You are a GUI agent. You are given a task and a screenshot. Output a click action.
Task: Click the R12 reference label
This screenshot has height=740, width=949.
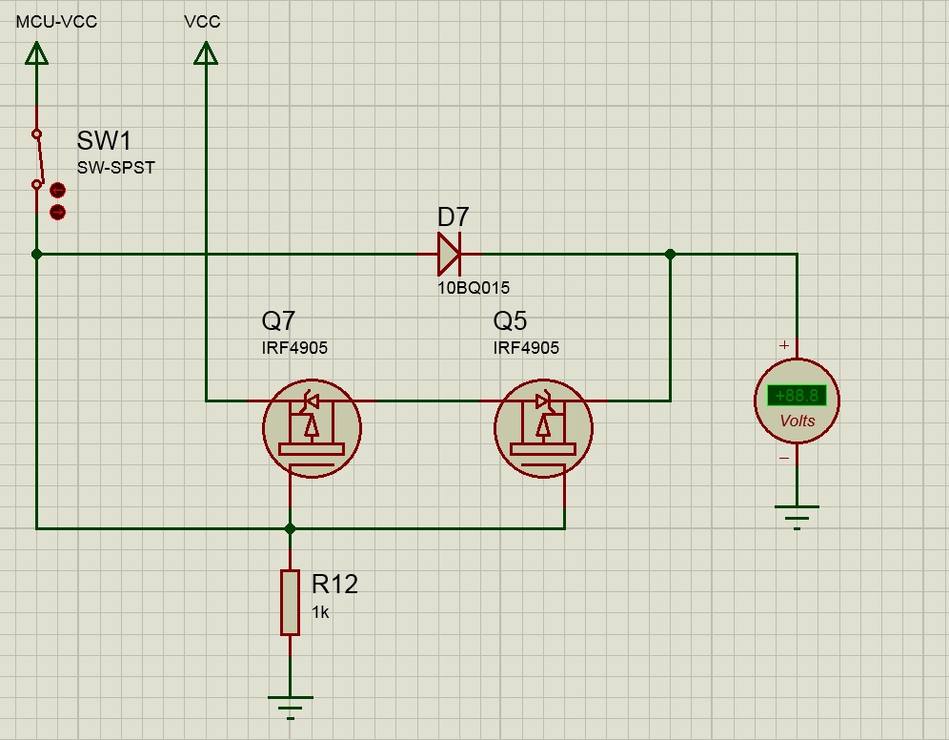[x=334, y=584]
